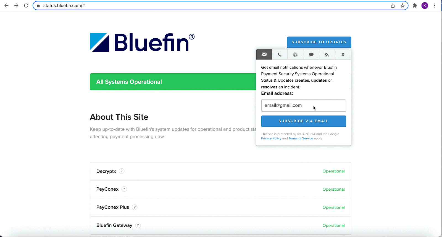Click the Bluefin Gateway component name
Viewport: 442px width, 237px height.
click(x=114, y=225)
